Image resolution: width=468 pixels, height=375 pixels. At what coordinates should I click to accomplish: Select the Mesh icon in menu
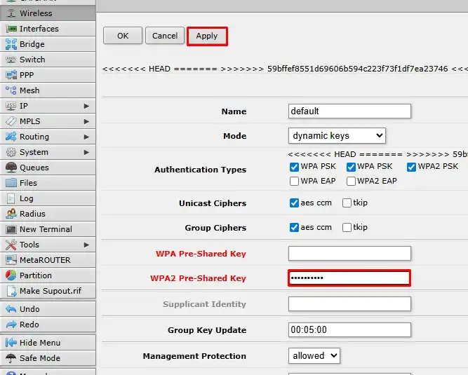click(11, 90)
